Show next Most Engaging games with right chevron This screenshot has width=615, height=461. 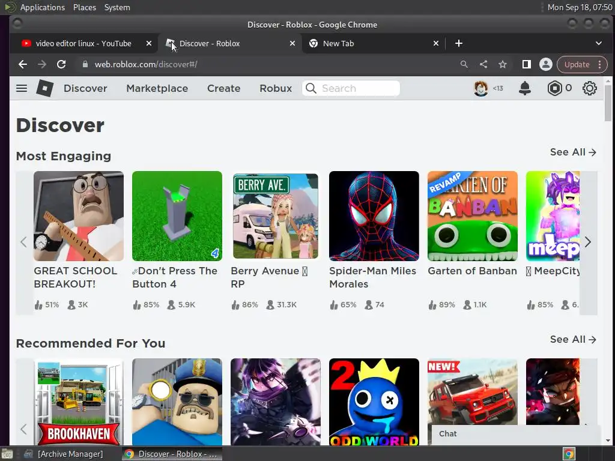(587, 242)
